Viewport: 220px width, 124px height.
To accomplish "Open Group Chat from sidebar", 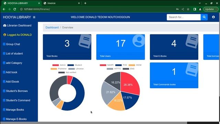I will (13, 44).
